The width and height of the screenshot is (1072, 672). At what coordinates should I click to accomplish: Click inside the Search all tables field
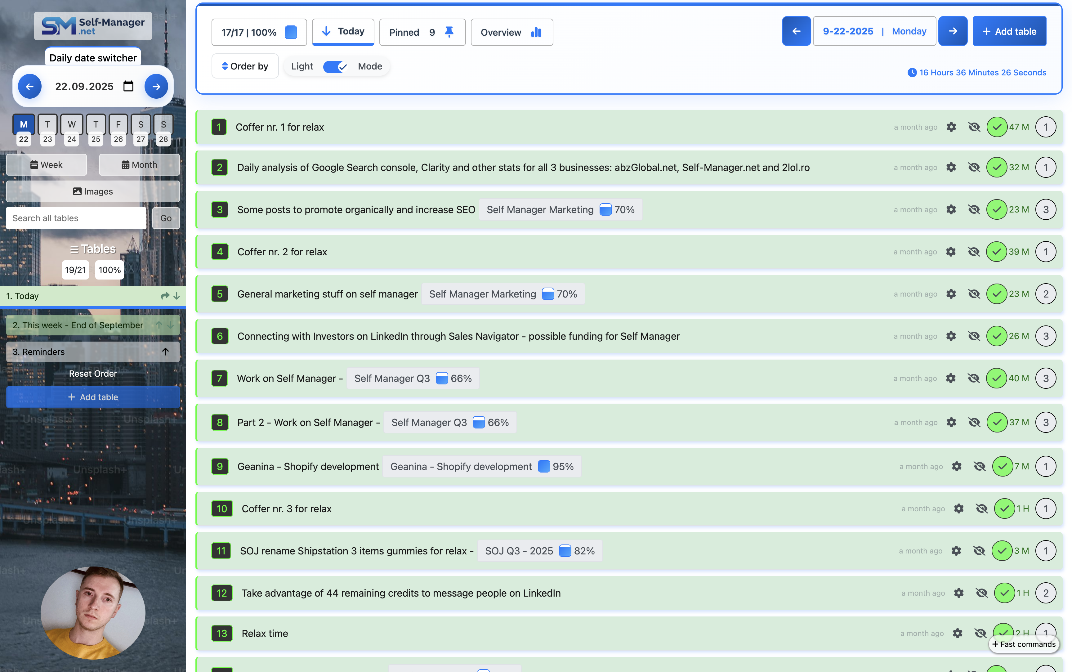click(x=75, y=218)
